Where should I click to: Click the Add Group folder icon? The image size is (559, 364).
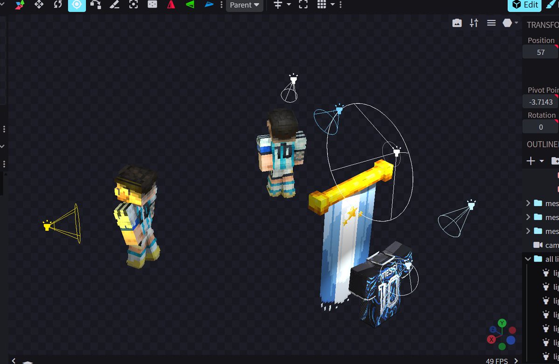[555, 161]
